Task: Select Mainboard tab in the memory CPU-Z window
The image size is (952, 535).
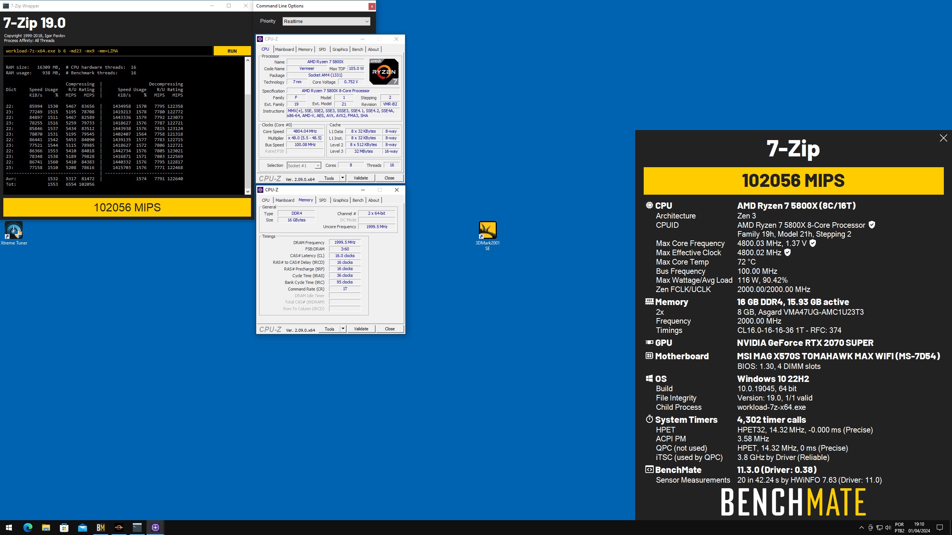Action: (x=285, y=200)
